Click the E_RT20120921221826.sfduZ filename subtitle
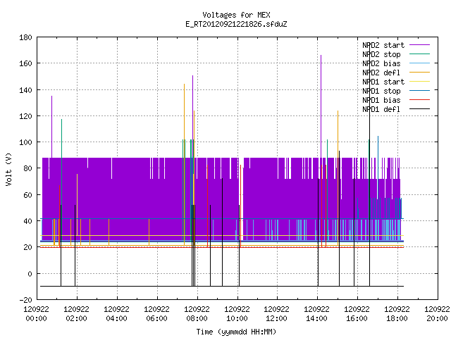Image resolution: width=451 pixels, height=338 pixels. (236, 24)
